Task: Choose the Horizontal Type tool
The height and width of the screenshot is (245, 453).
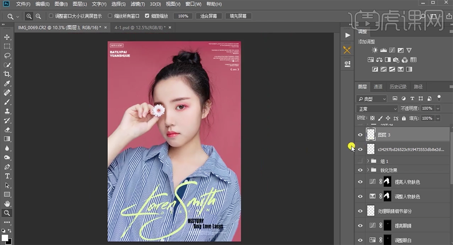Action: pyautogui.click(x=7, y=176)
